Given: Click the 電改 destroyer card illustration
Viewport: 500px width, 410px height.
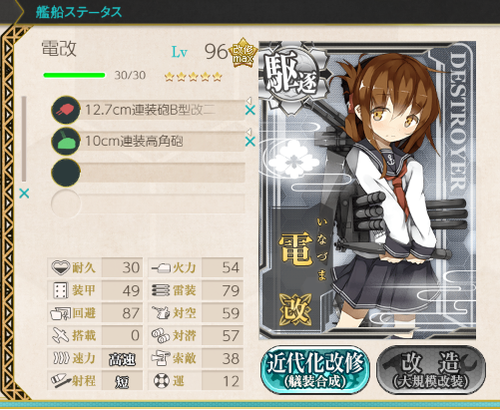Looking at the screenshot, I should tap(367, 191).
